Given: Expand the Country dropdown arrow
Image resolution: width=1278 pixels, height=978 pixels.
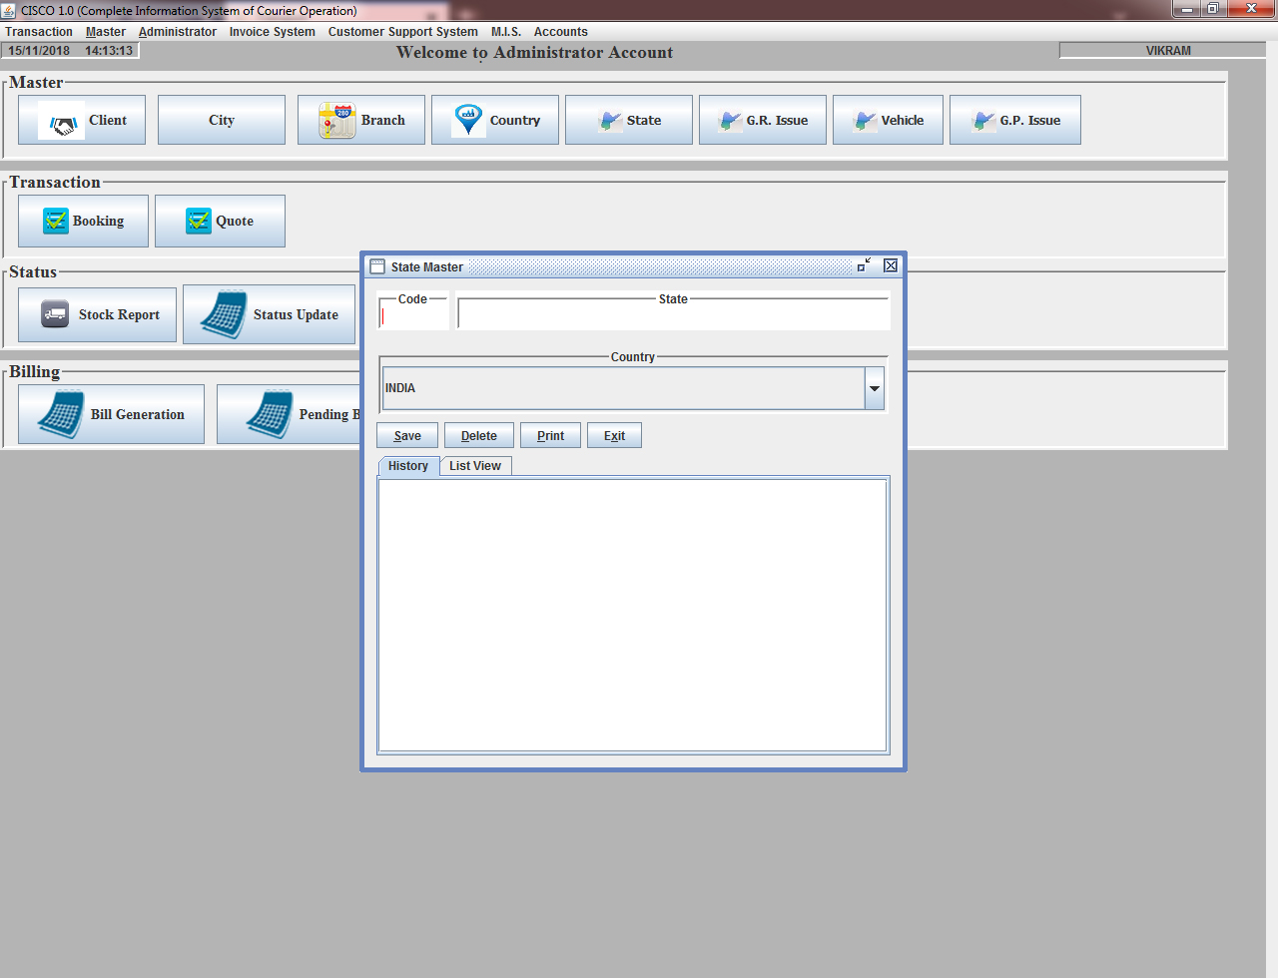Looking at the screenshot, I should click(875, 388).
